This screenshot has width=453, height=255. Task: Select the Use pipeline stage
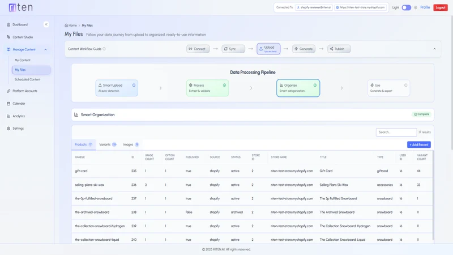click(x=388, y=88)
